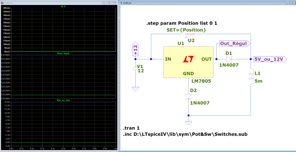Image resolution: width=296 pixels, height=152 pixels.
Task: Click the V(5v_ou_12v) trace label
Action: tap(63, 100)
